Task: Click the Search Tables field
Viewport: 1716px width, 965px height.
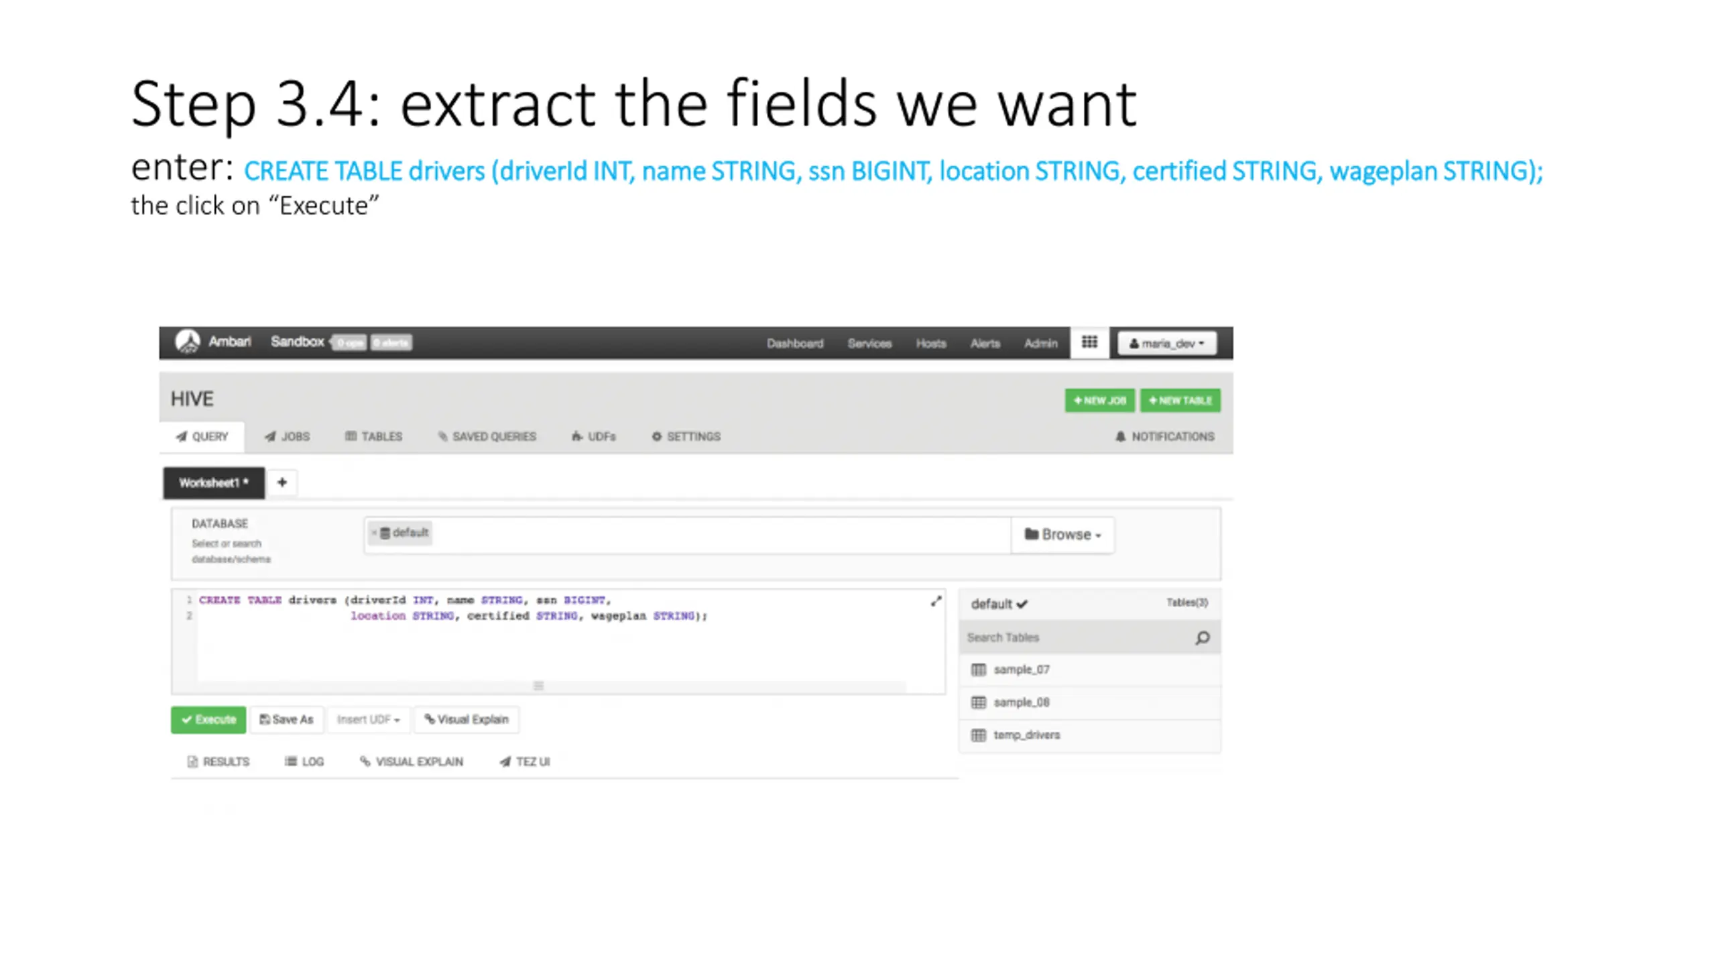Action: pyautogui.click(x=1076, y=637)
